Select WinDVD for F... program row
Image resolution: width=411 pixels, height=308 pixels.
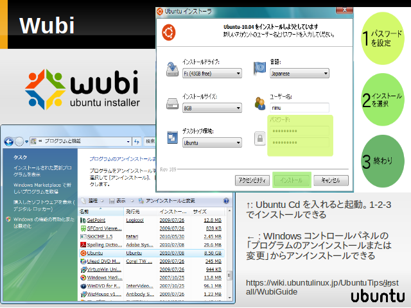point(152,286)
